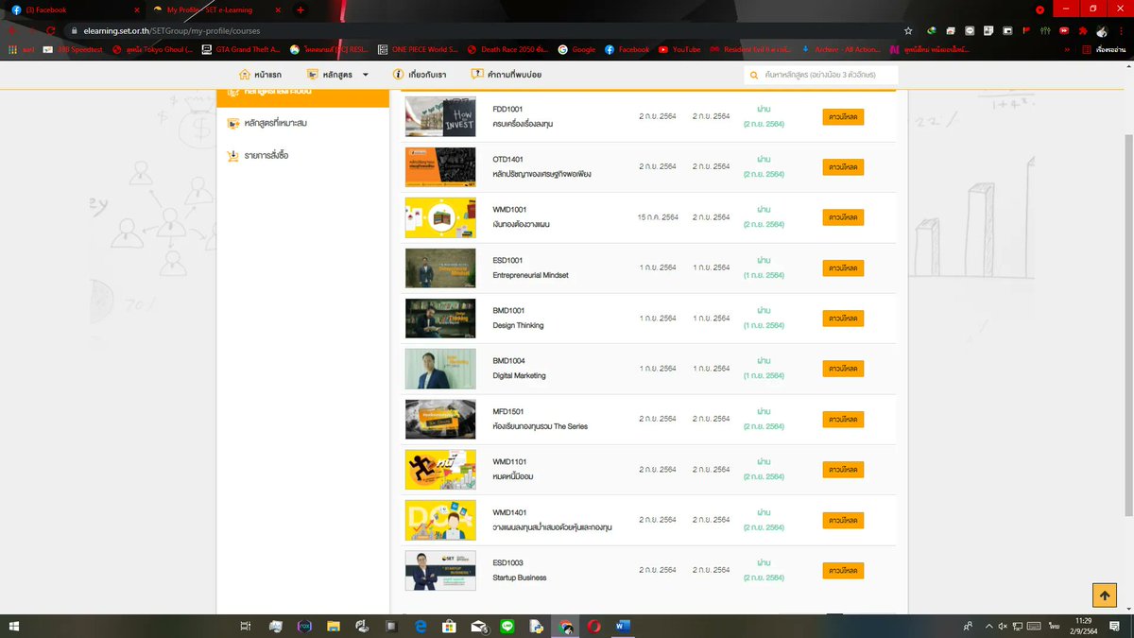Open the Google bookmark
1134x638 pixels.
(576, 49)
